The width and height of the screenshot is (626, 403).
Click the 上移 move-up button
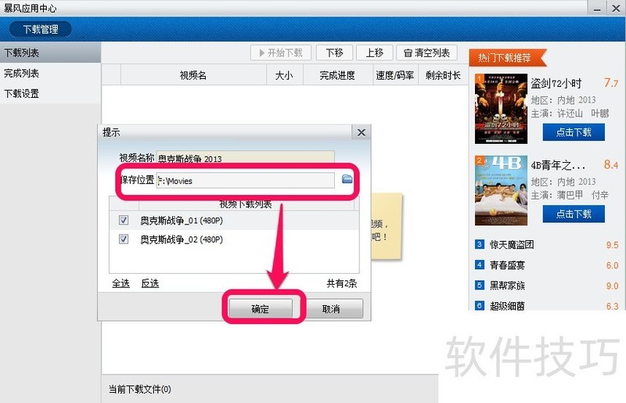(x=374, y=52)
